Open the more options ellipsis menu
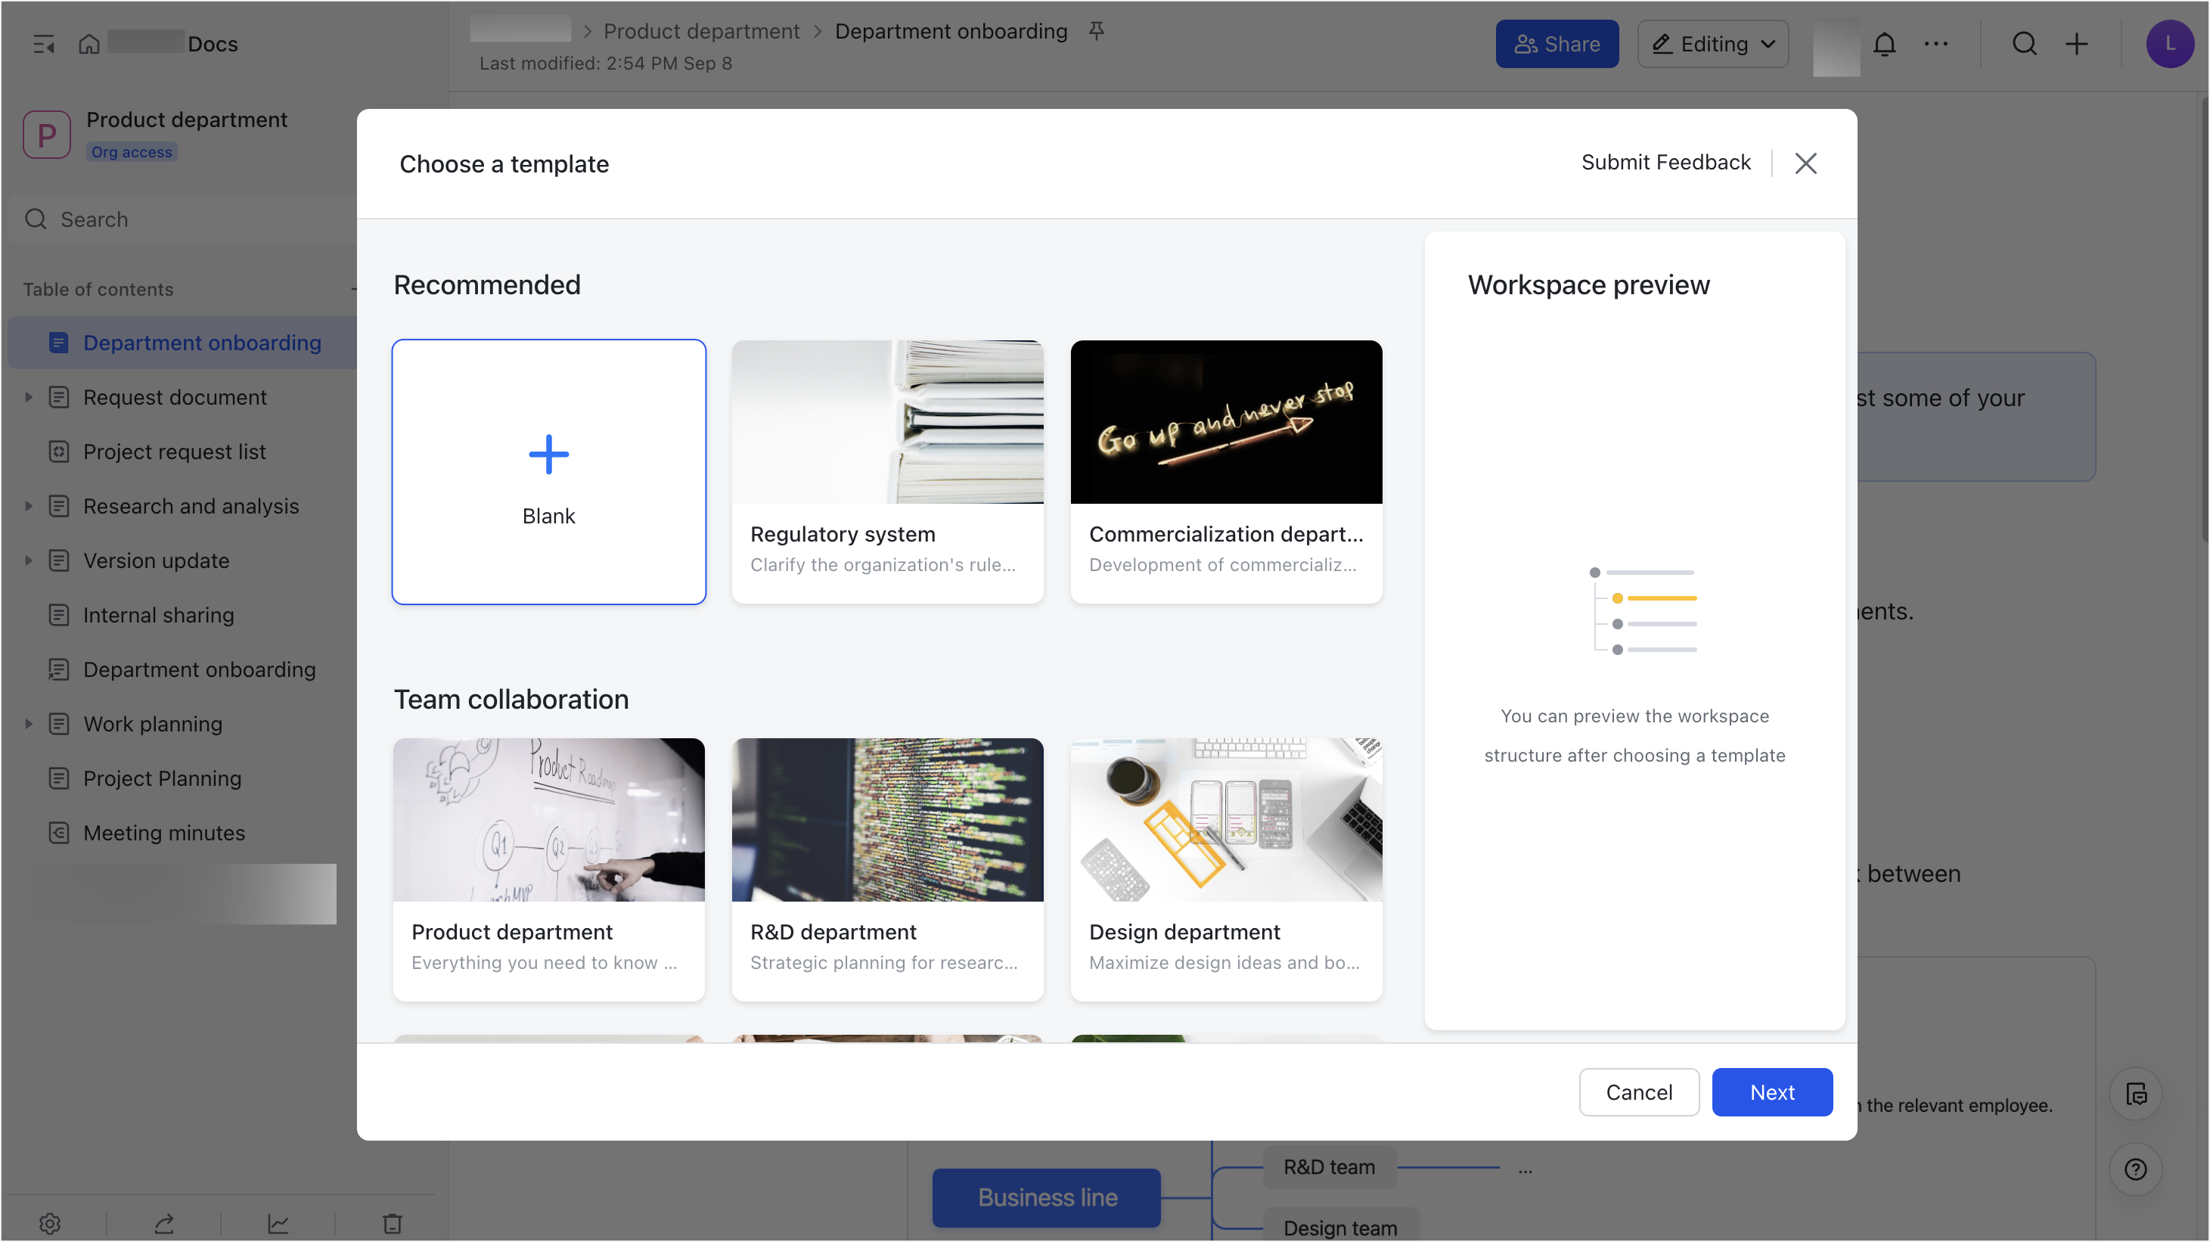 tap(1936, 44)
